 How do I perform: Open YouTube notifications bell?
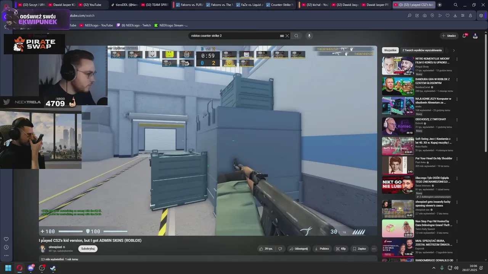pyautogui.click(x=464, y=36)
